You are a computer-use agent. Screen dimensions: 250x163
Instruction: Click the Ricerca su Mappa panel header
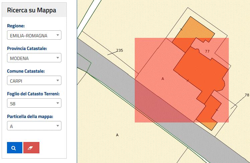click(34, 10)
